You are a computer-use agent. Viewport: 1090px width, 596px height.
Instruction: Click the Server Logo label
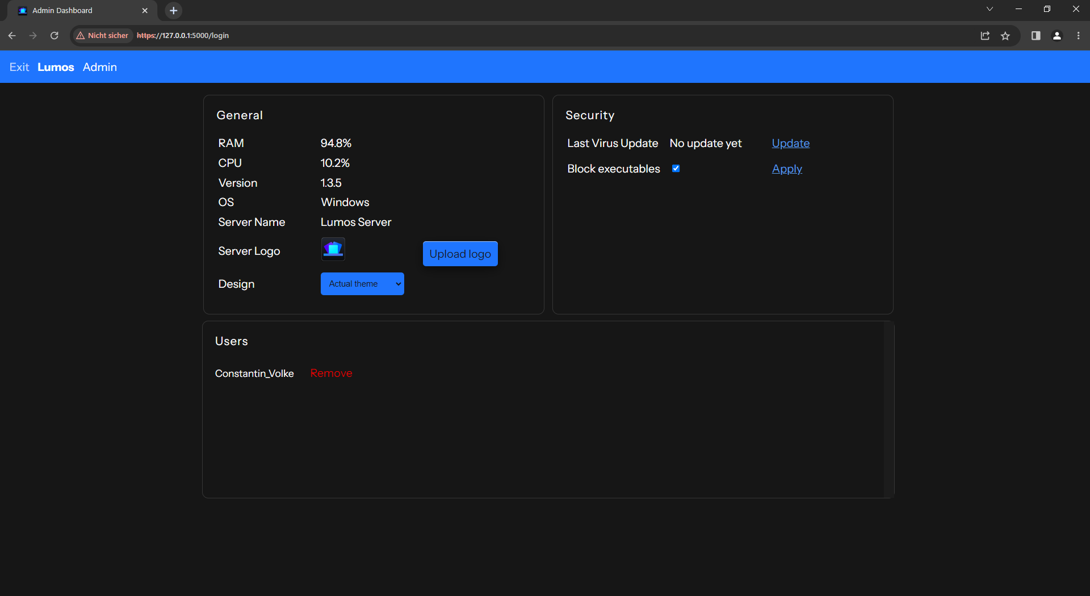click(x=249, y=251)
